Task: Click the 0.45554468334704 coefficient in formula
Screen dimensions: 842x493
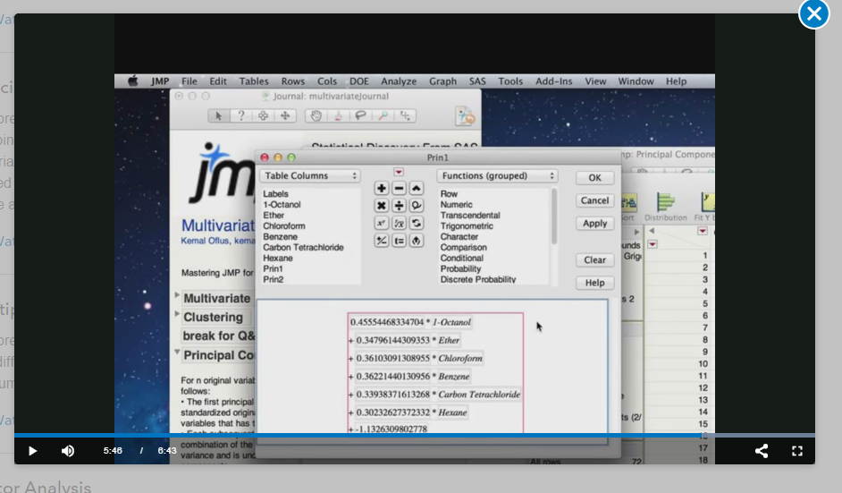Action: pyautogui.click(x=387, y=322)
